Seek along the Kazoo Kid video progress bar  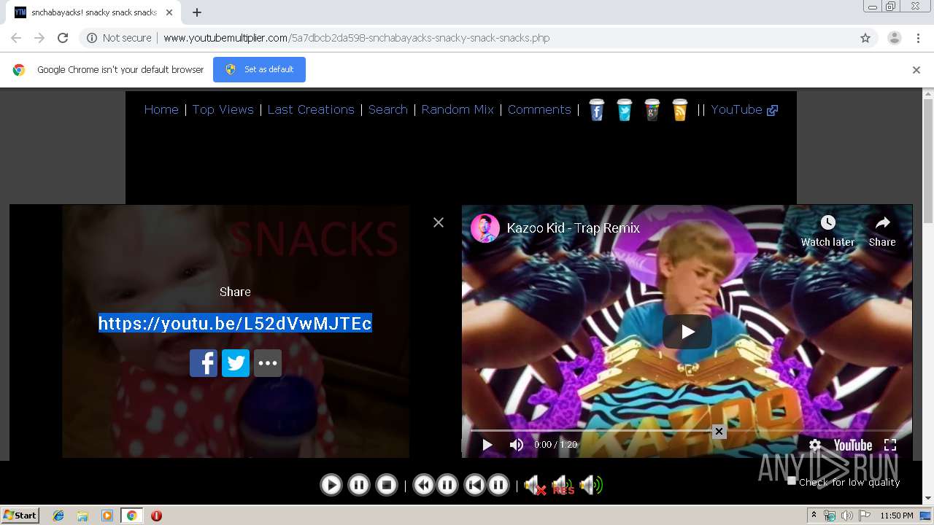point(687,430)
